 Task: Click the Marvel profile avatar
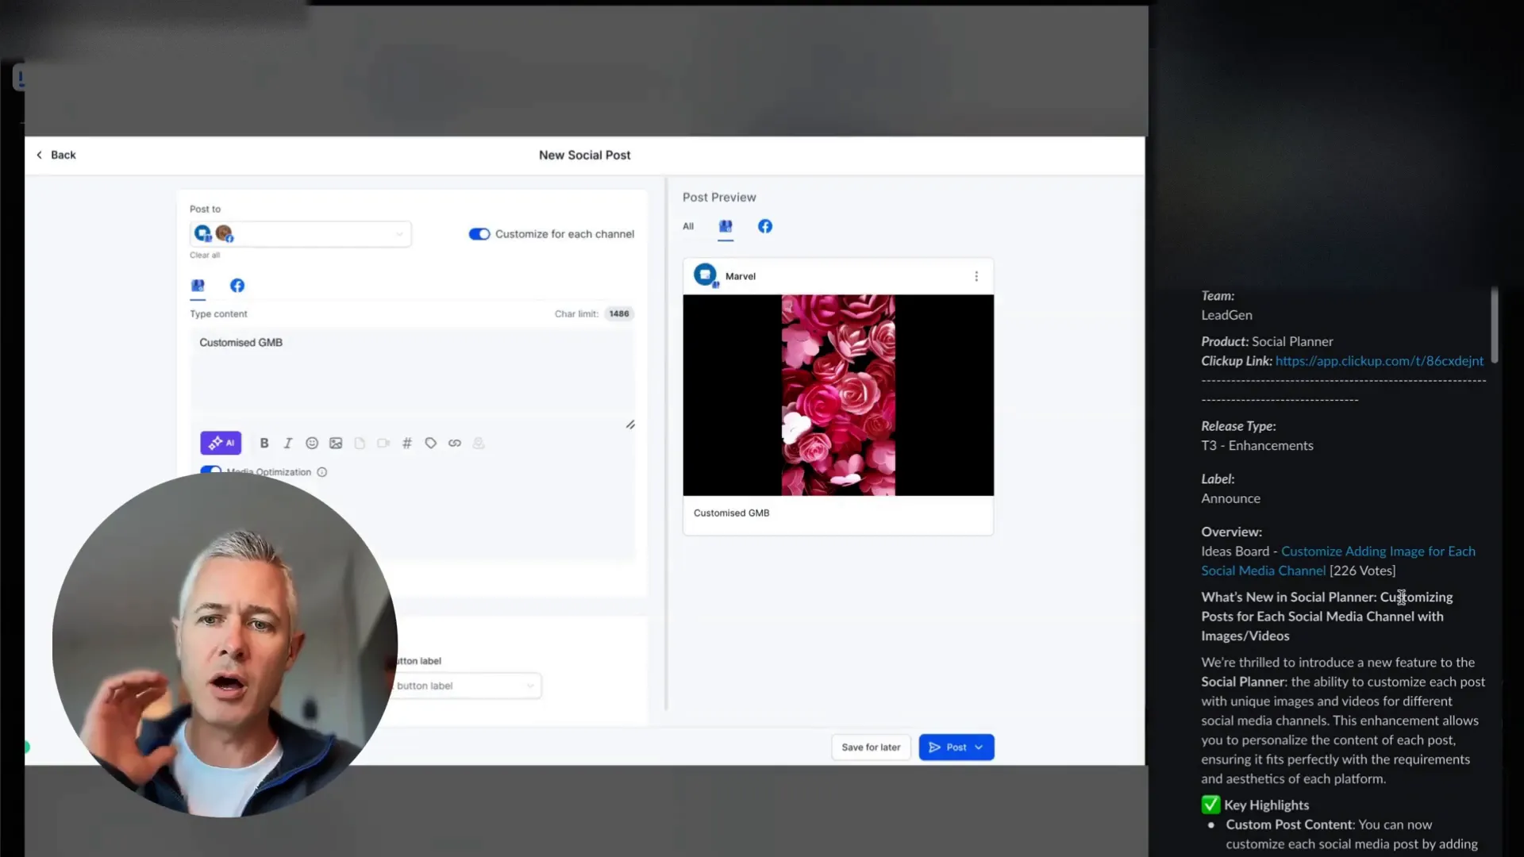[x=705, y=275]
